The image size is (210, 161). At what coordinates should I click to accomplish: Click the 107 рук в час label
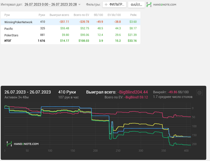[x=68, y=97]
